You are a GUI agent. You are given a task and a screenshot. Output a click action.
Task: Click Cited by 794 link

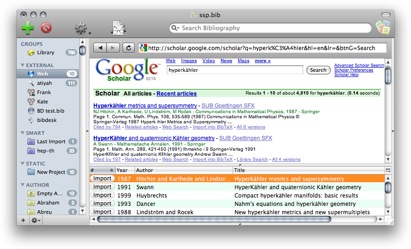pos(107,127)
